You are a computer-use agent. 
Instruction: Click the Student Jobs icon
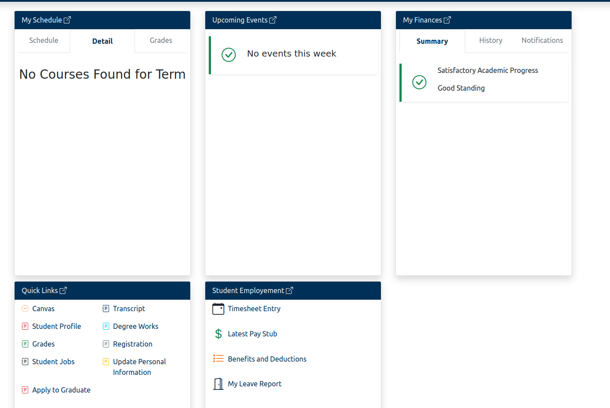pos(25,362)
